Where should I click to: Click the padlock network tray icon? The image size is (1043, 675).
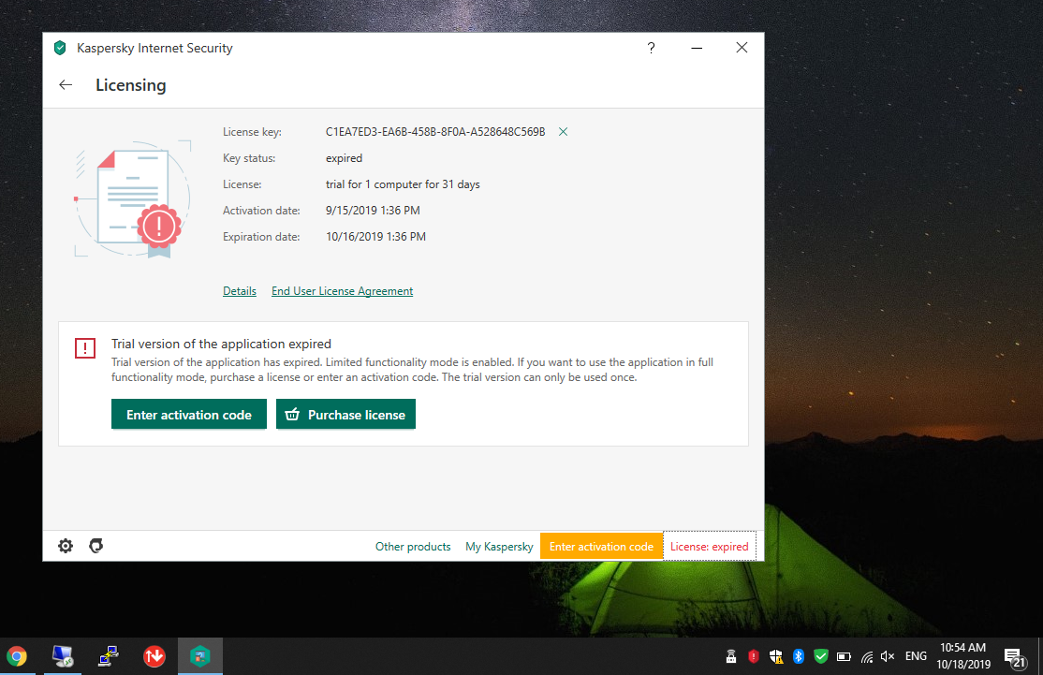pos(731,656)
